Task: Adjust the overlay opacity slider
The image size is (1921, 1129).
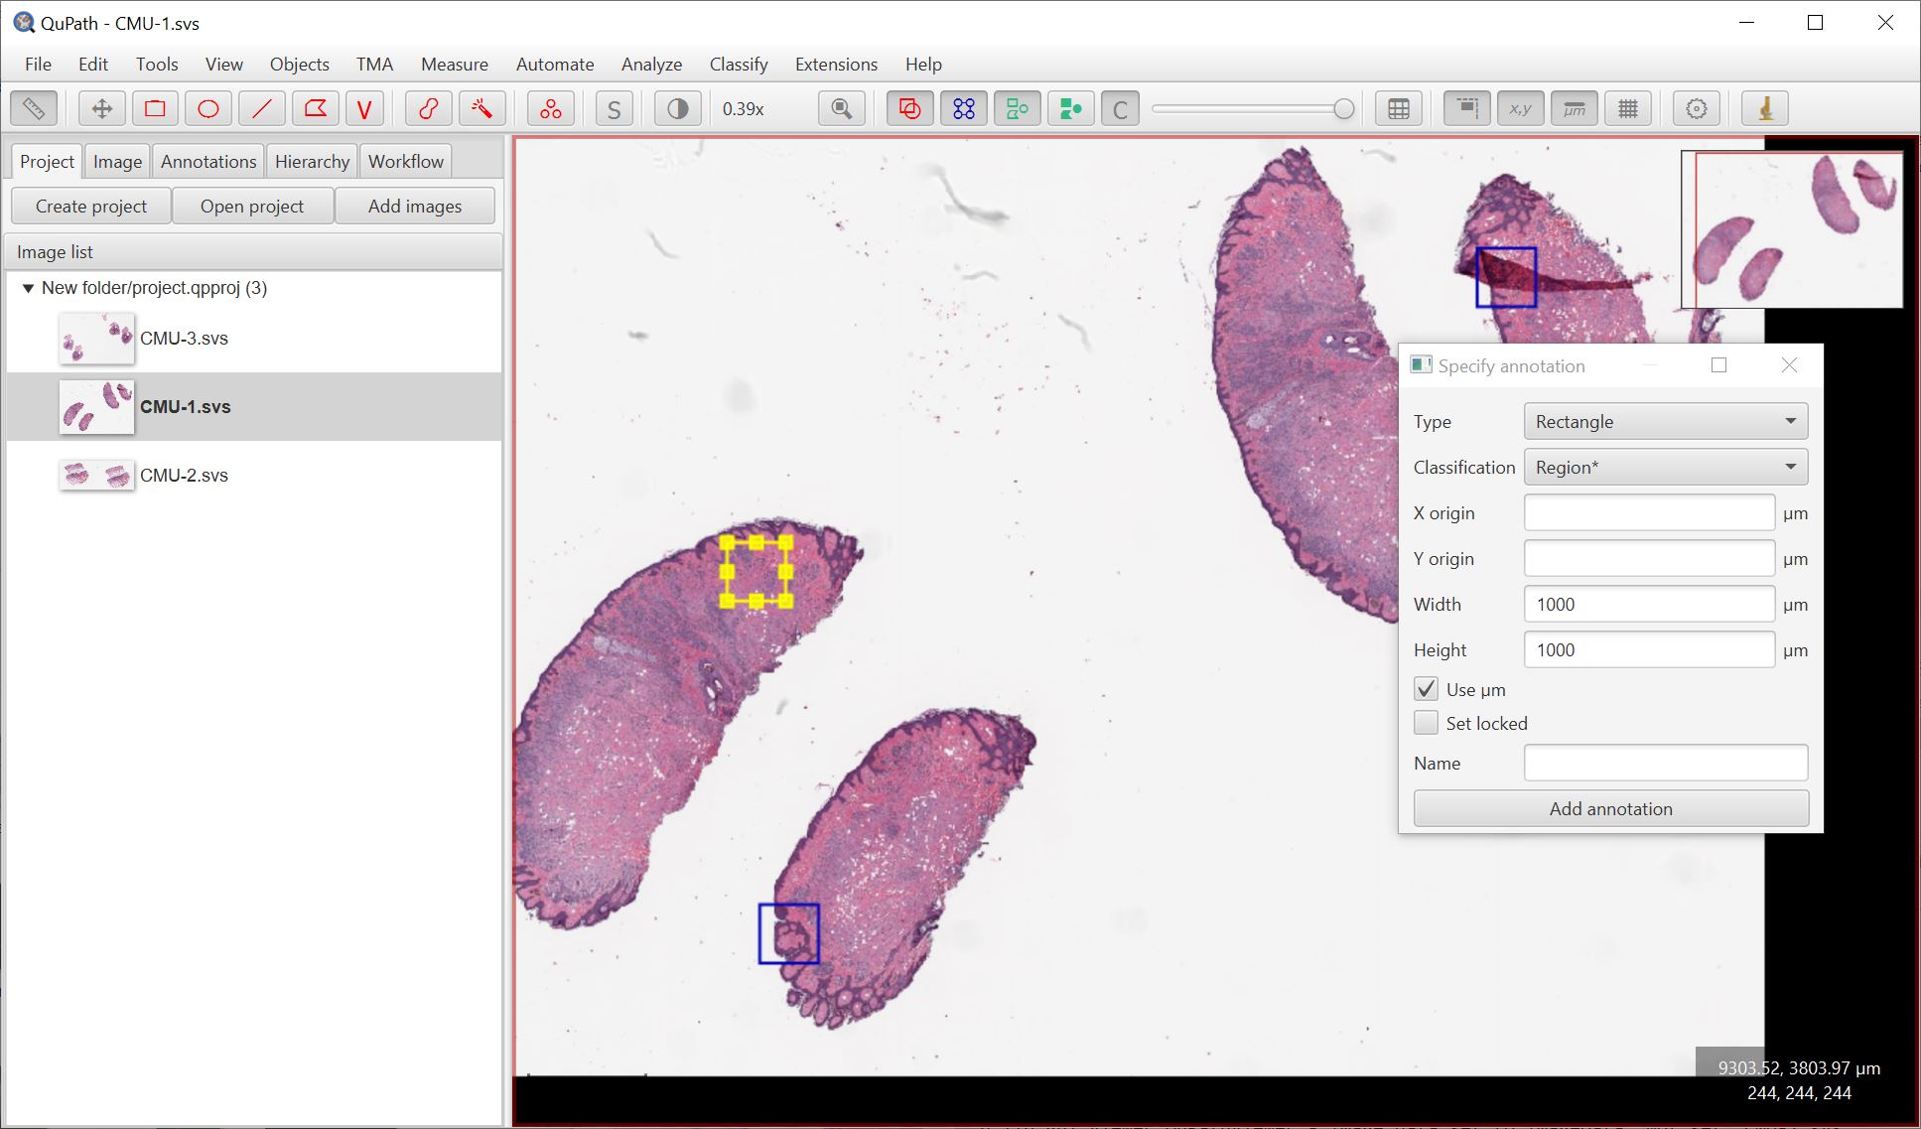Action: 1253,108
